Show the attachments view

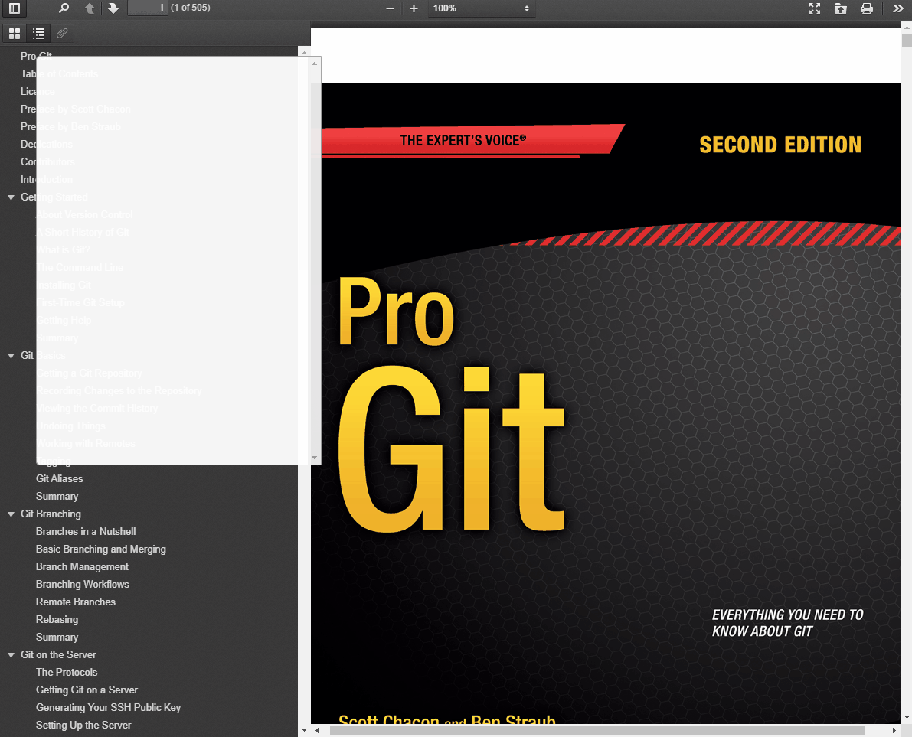(62, 33)
